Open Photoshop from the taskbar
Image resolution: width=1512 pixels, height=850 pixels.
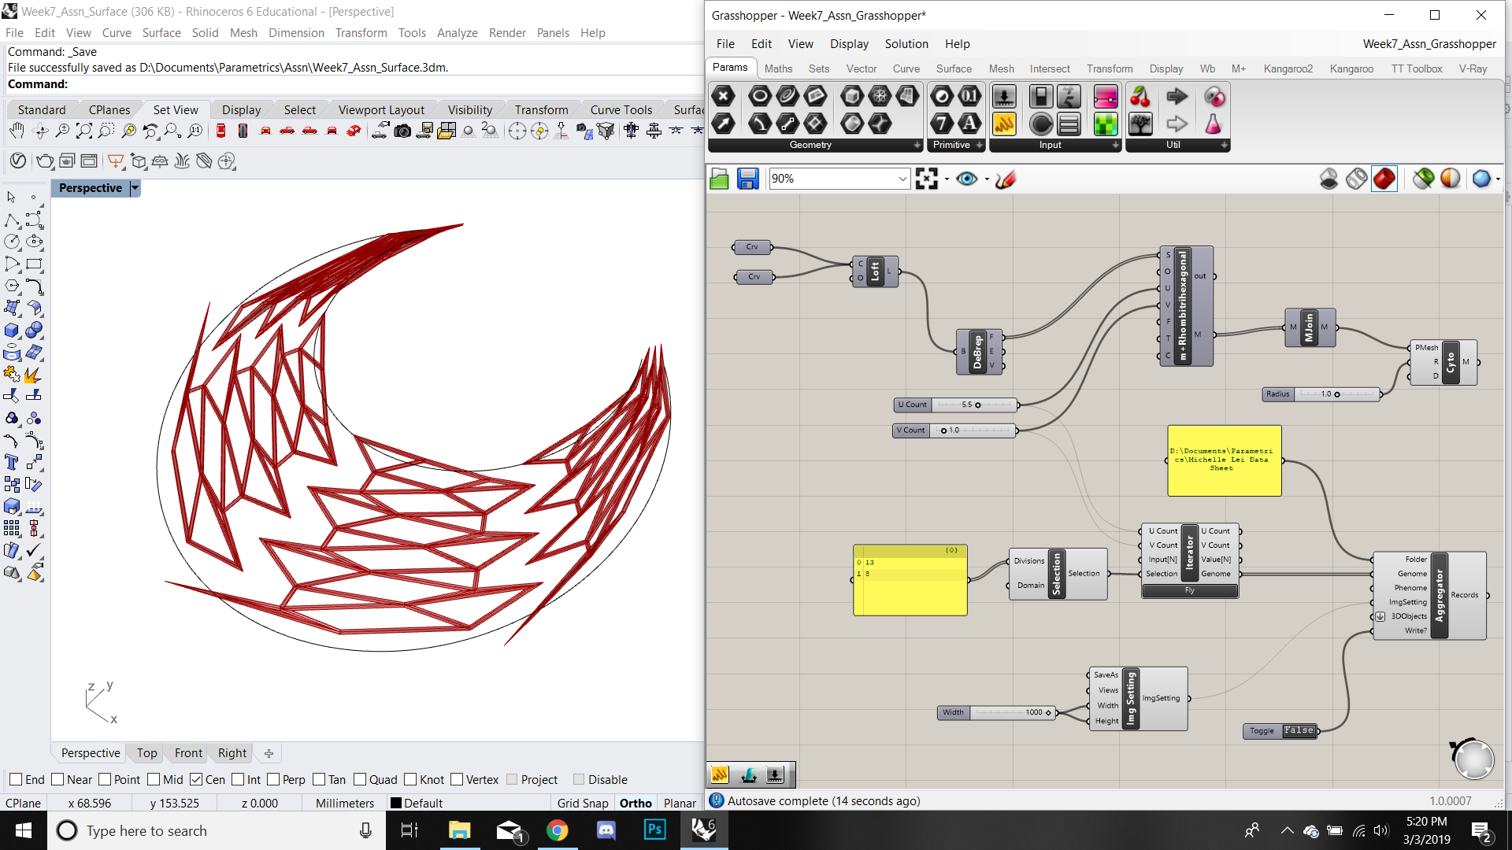(654, 830)
